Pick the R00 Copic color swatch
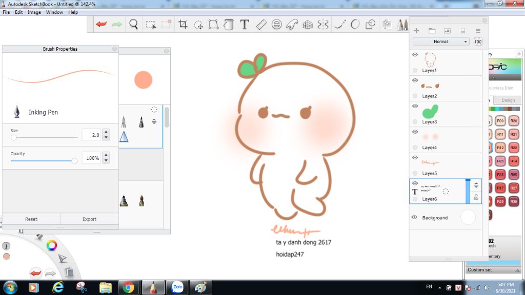Image resolution: width=525 pixels, height=295 pixels. click(500, 121)
